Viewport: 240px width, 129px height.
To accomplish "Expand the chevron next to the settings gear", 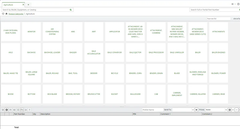I will click(233, 110).
